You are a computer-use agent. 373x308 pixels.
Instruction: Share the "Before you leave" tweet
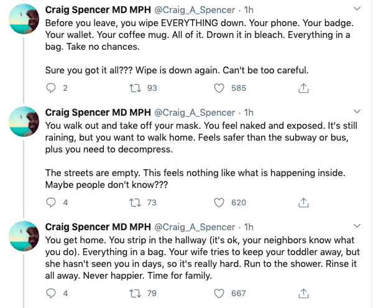pyautogui.click(x=304, y=88)
